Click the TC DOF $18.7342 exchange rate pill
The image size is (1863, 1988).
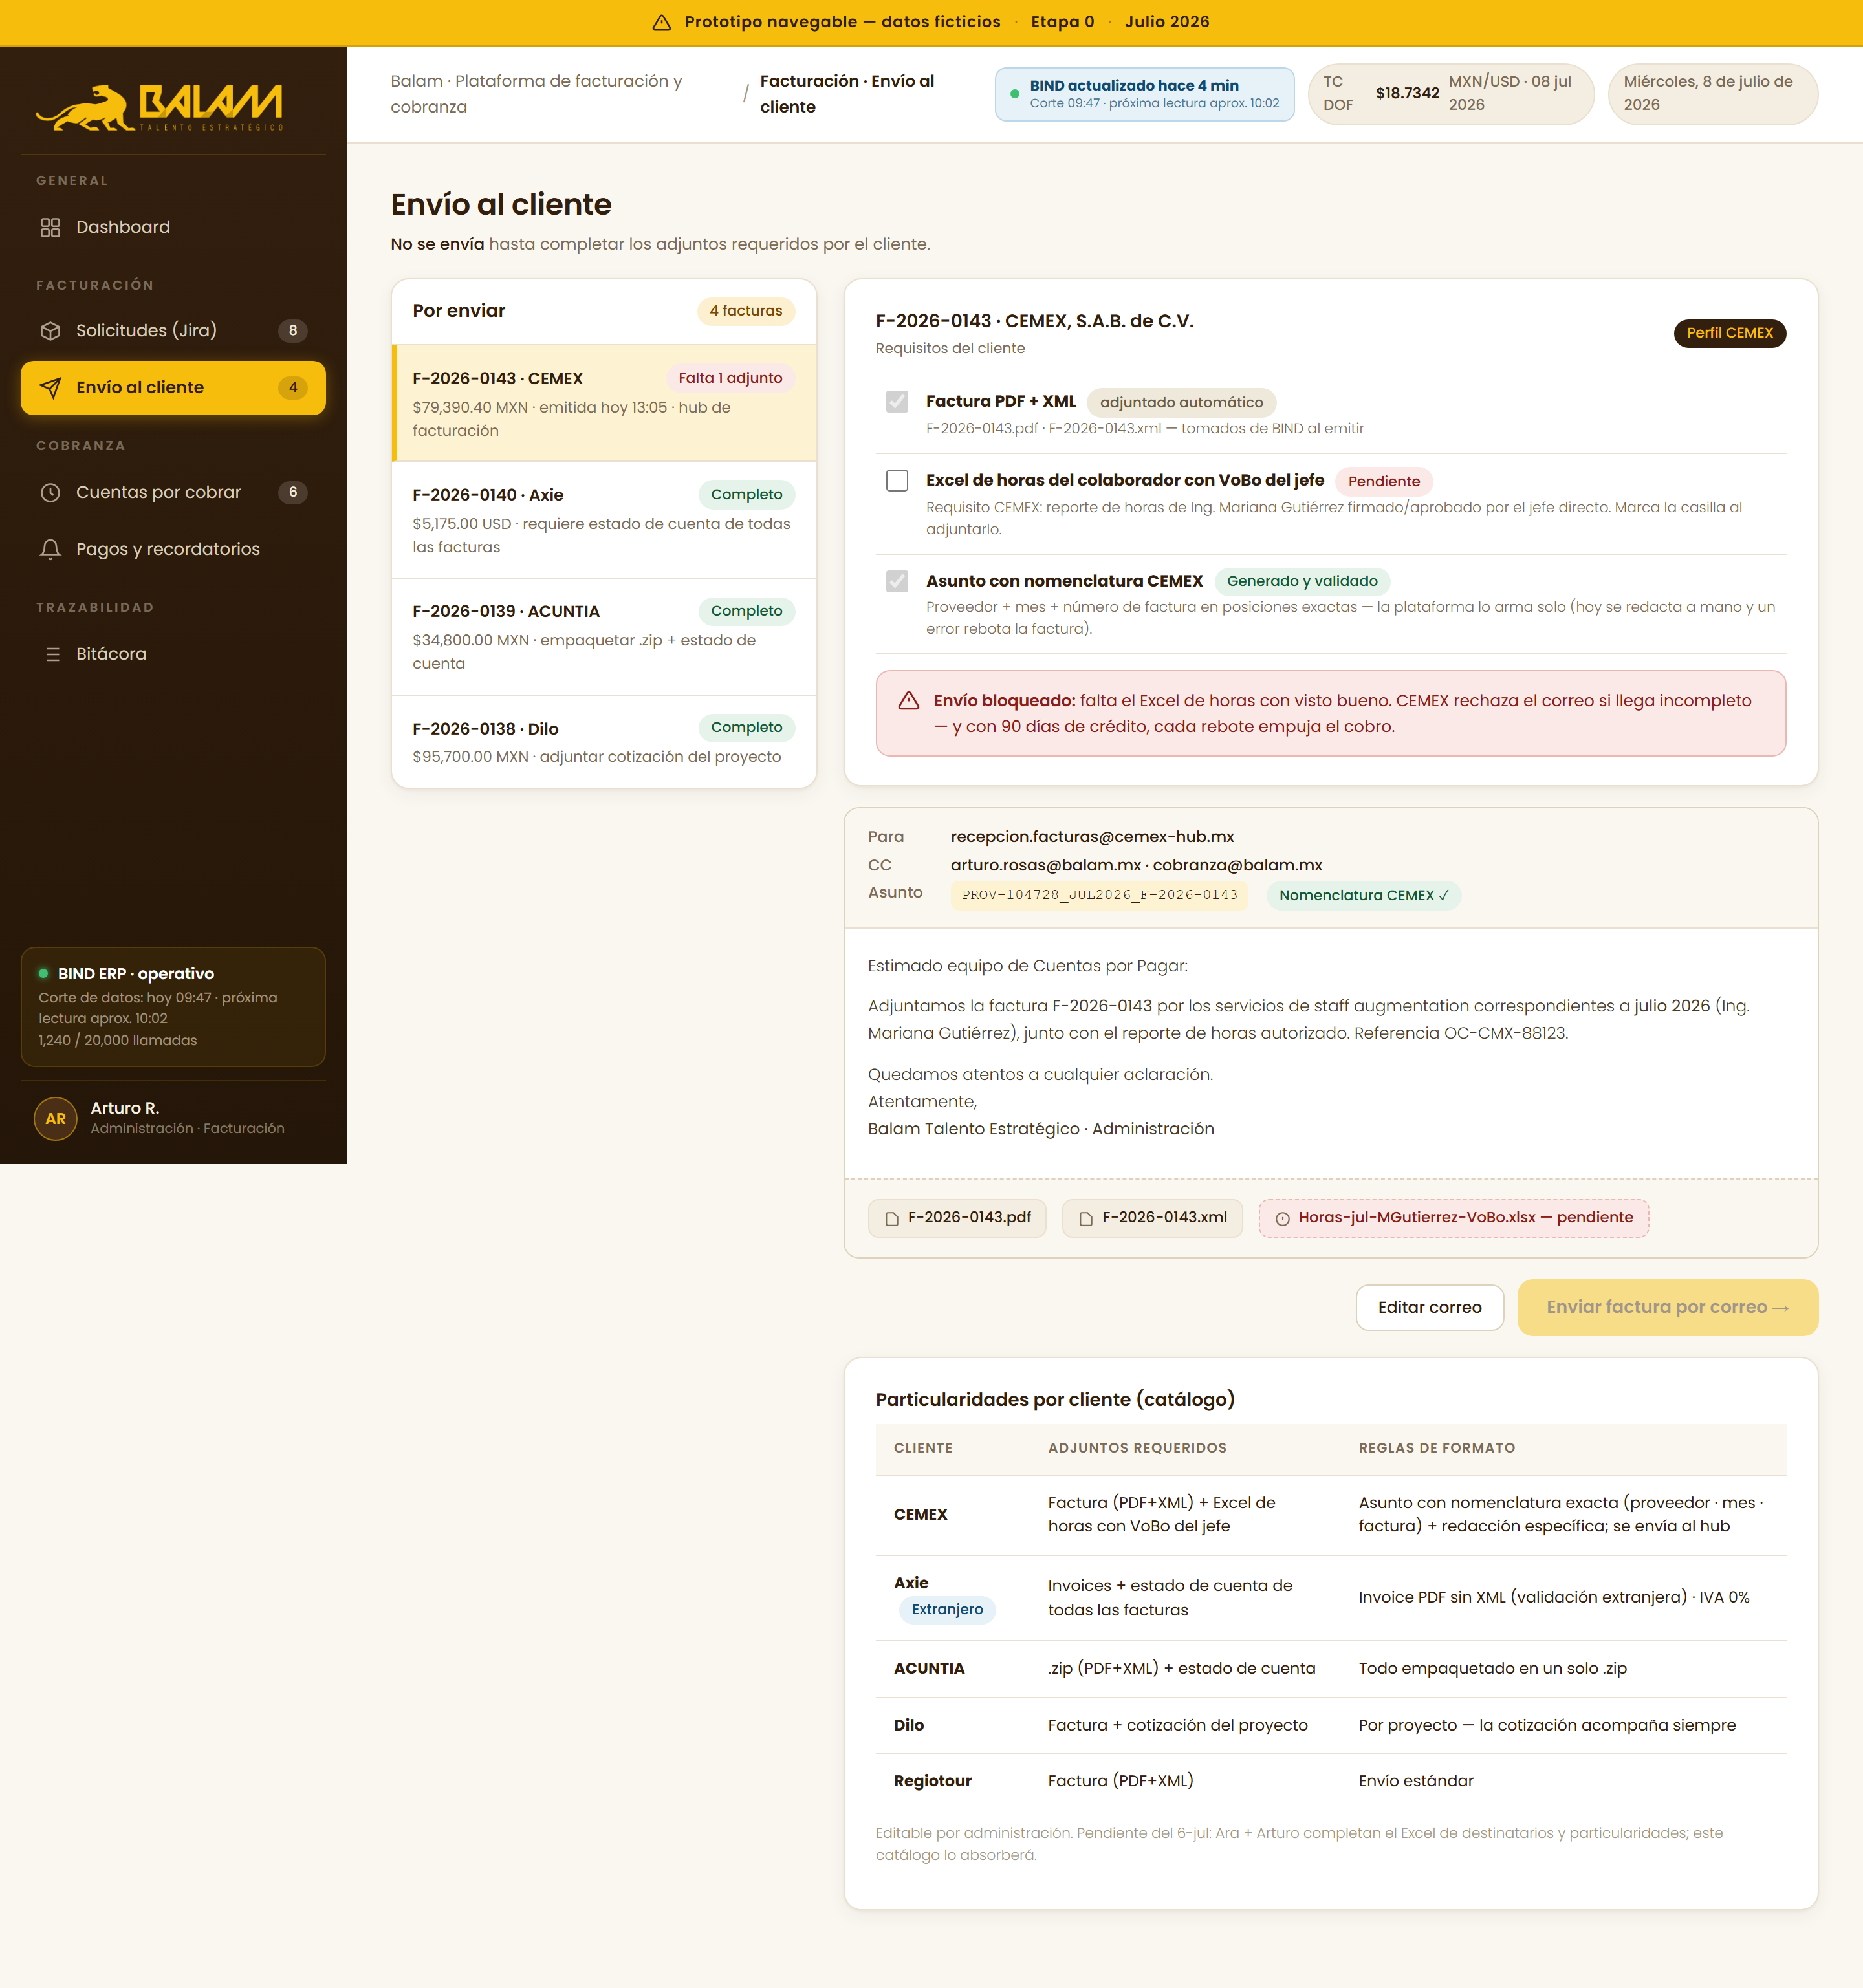1450,94
